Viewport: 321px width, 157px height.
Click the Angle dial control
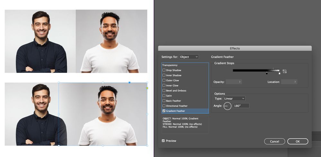click(x=227, y=106)
